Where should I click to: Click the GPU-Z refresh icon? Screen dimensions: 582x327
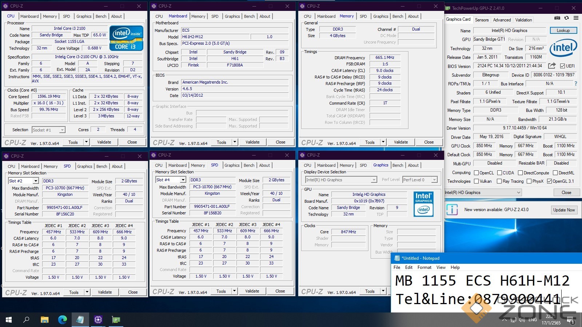pos(566,18)
